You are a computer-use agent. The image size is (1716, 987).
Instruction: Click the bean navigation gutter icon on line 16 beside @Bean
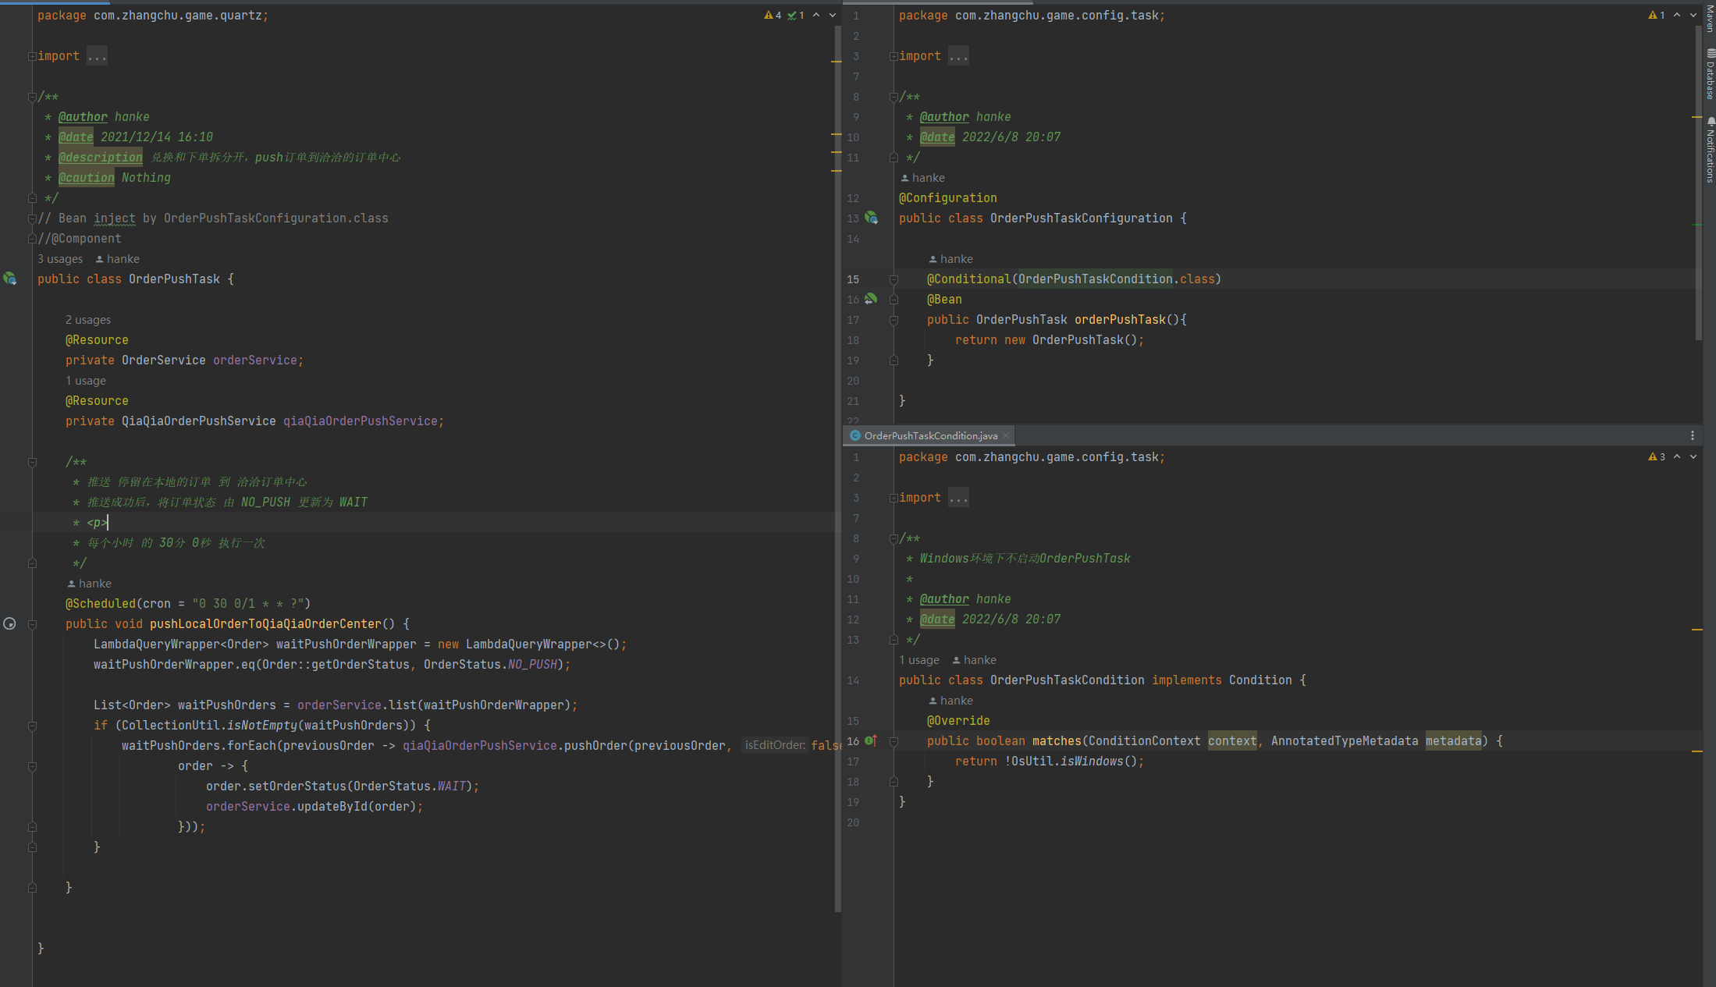[x=871, y=299]
